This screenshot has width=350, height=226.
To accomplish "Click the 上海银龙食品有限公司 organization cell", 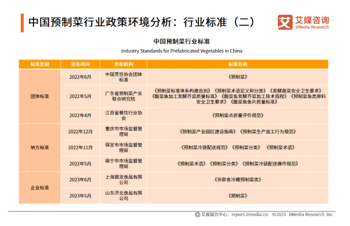I will 123,179.
